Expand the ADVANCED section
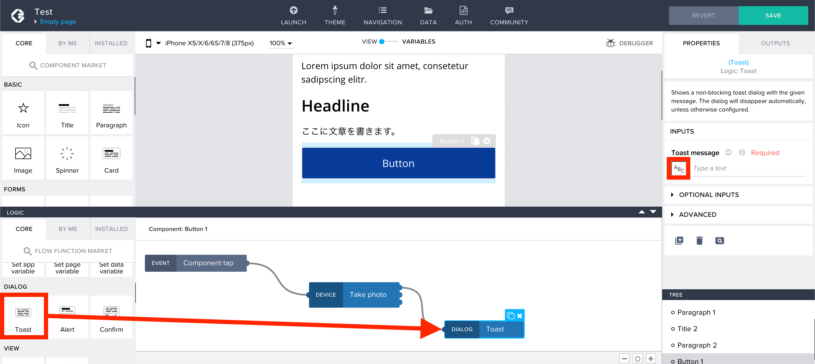815x364 pixels. pyautogui.click(x=696, y=214)
